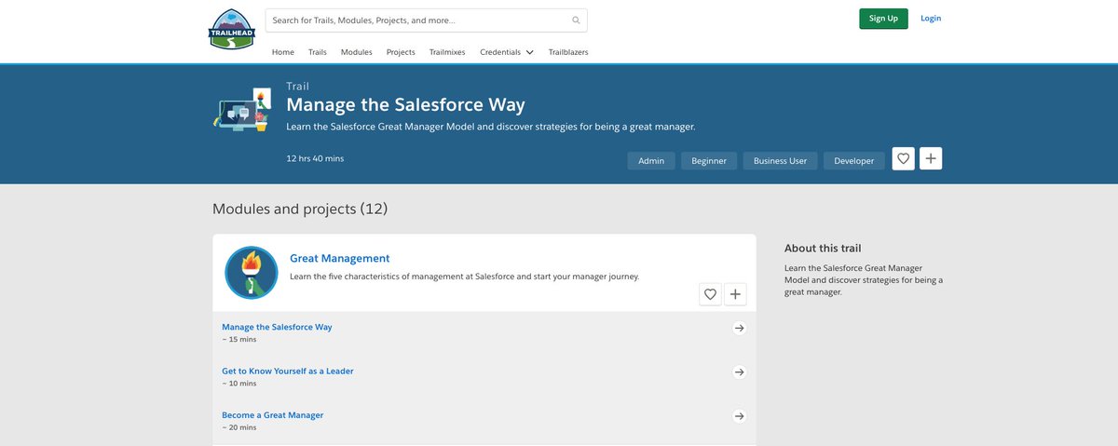Screen dimensions: 1118x446
Task: Click the '12 hrs 40 mins' duration text
Action: pos(315,158)
